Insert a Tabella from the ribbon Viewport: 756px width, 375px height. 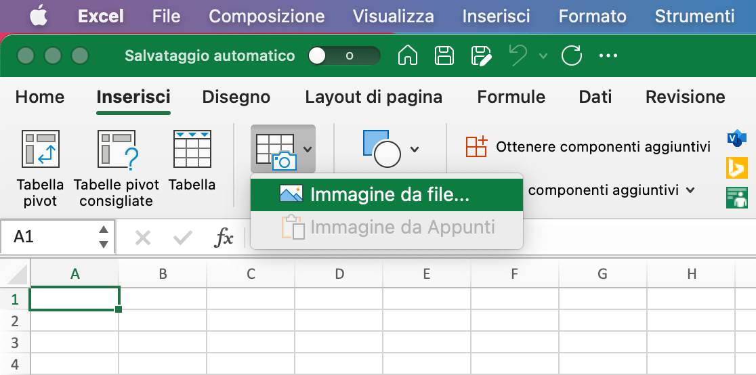coord(192,150)
